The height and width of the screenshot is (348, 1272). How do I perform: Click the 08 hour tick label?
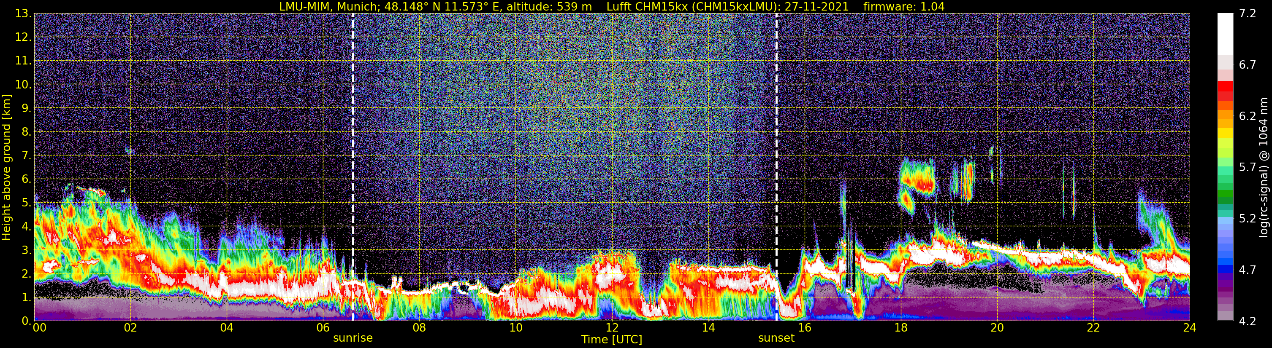coord(419,328)
